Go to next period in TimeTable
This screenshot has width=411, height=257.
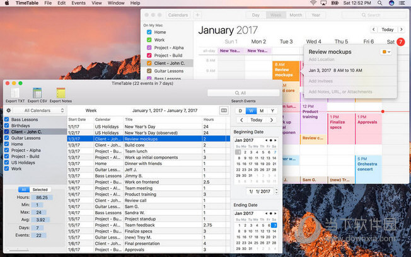point(272,120)
